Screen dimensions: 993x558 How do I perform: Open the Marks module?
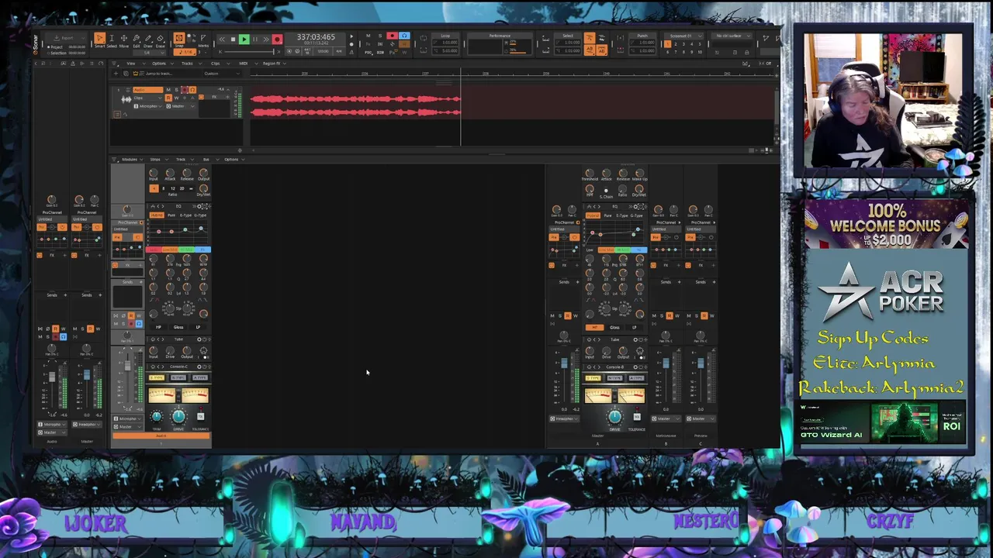pyautogui.click(x=203, y=41)
